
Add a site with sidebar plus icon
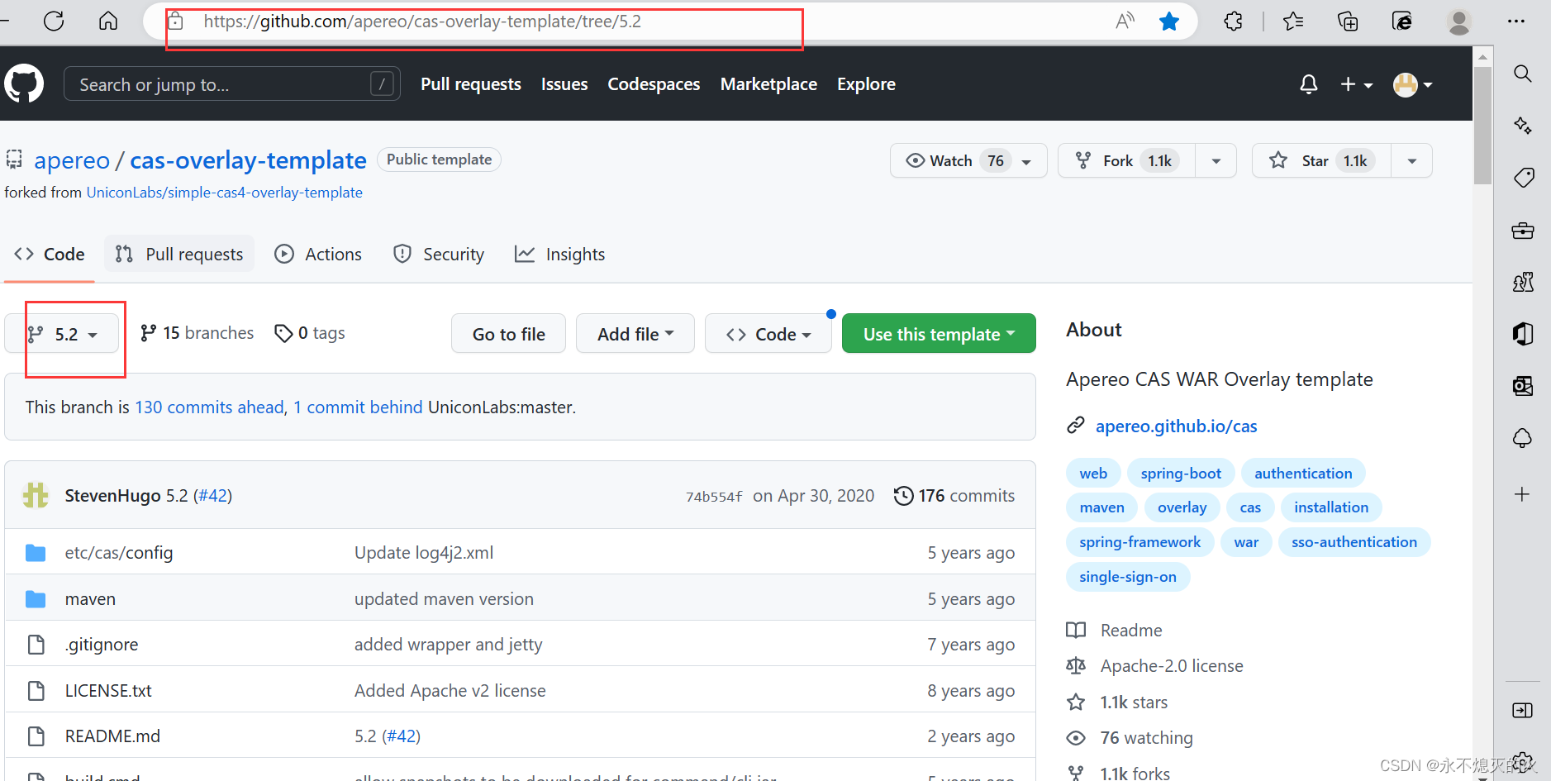point(1522,494)
